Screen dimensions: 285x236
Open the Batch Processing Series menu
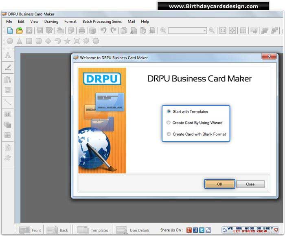(x=102, y=22)
